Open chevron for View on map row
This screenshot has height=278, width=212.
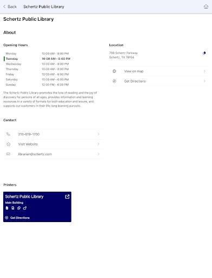point(204,71)
